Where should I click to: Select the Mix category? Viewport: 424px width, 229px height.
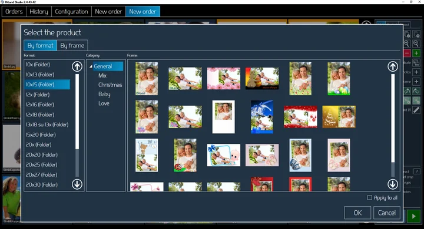tap(102, 76)
